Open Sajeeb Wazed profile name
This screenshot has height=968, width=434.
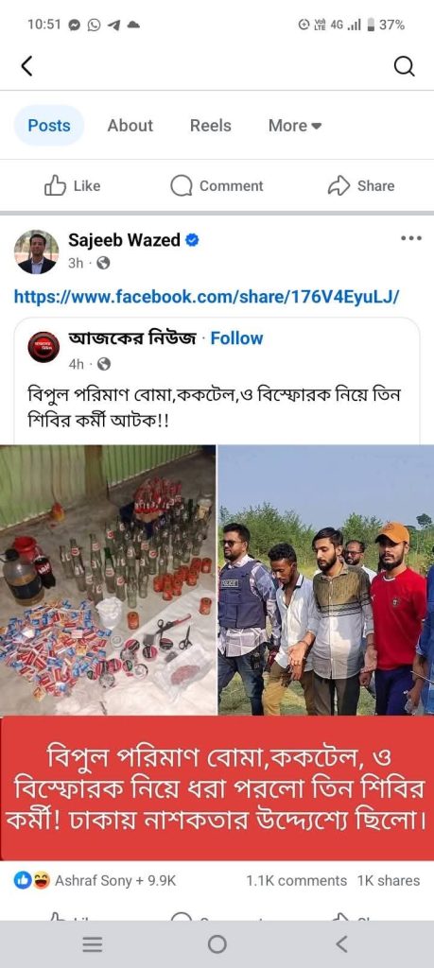[x=124, y=240]
